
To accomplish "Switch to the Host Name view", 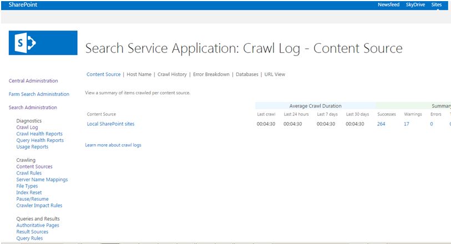I will (x=139, y=74).
